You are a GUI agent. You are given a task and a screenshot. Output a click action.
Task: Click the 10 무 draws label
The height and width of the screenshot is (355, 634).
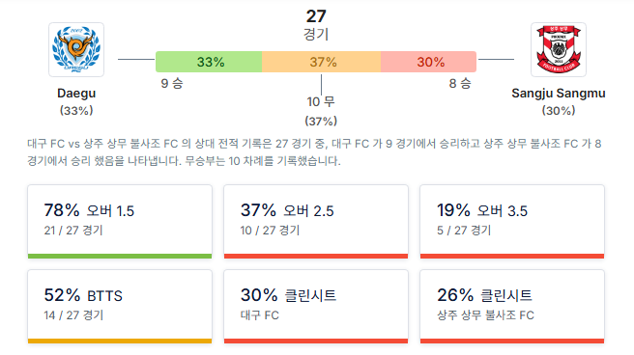321,101
